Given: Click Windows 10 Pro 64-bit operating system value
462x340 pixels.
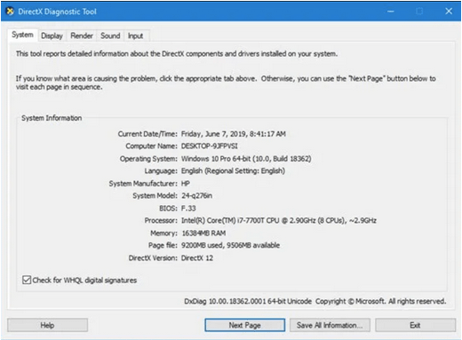Looking at the screenshot, I should [x=246, y=159].
